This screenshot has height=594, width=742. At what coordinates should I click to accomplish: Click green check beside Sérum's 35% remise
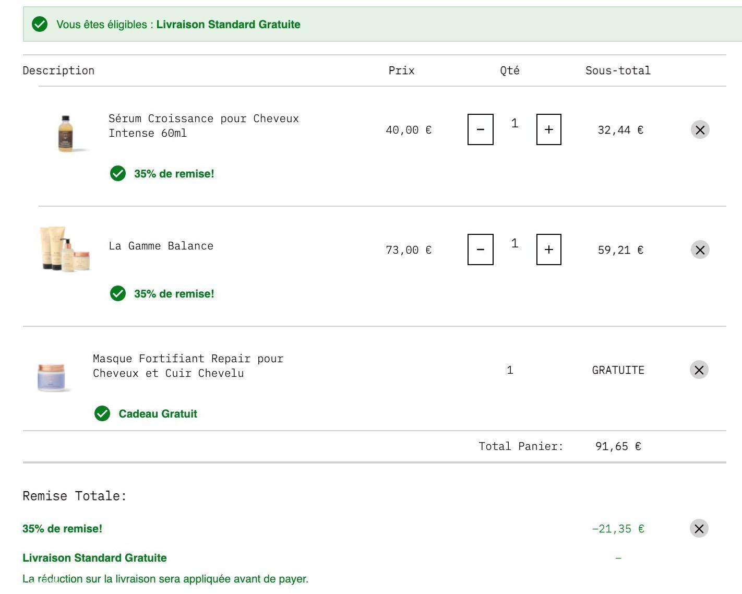[x=118, y=174]
